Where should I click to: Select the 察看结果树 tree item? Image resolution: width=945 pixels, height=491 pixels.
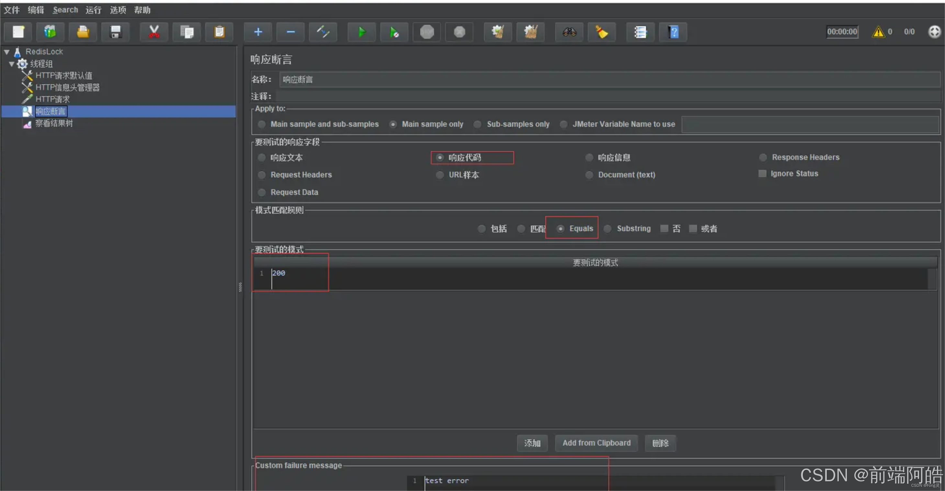coord(54,124)
